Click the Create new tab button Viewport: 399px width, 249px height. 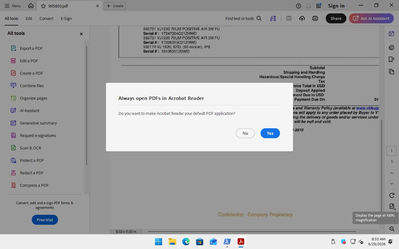115,6
